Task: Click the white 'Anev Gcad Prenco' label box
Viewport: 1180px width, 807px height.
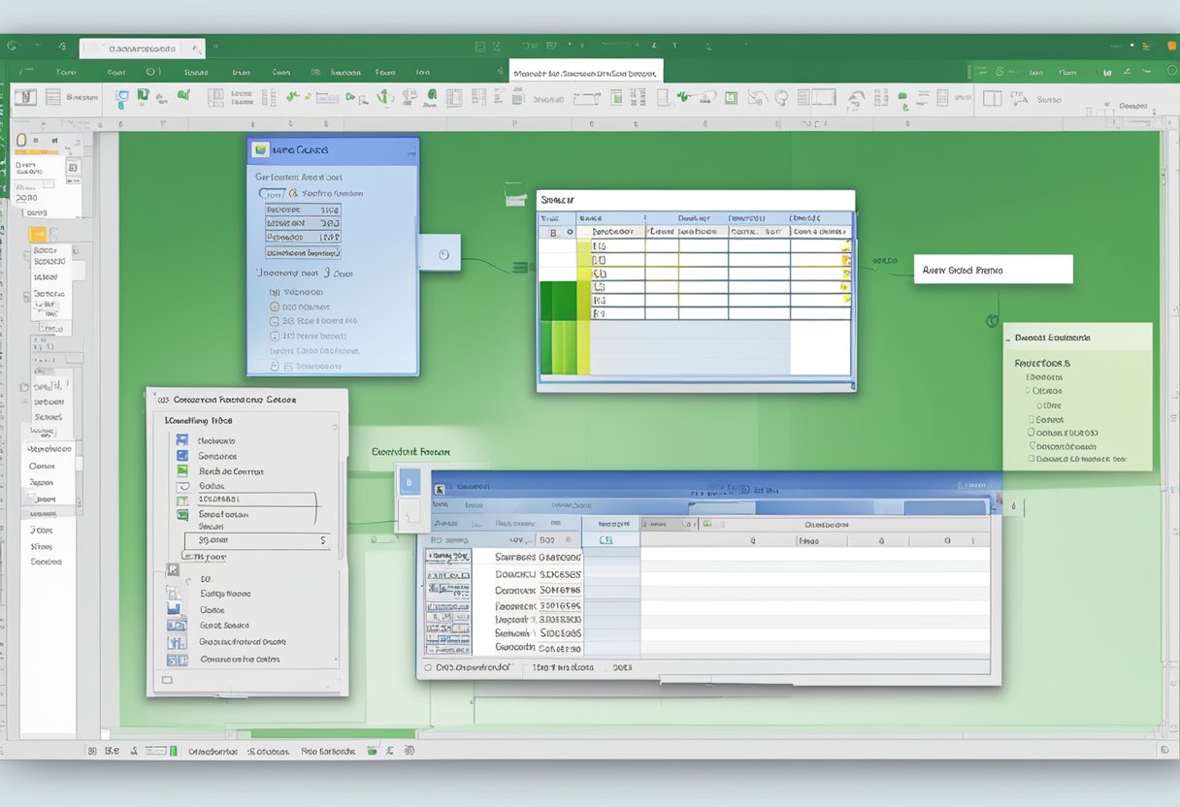Action: (x=993, y=270)
